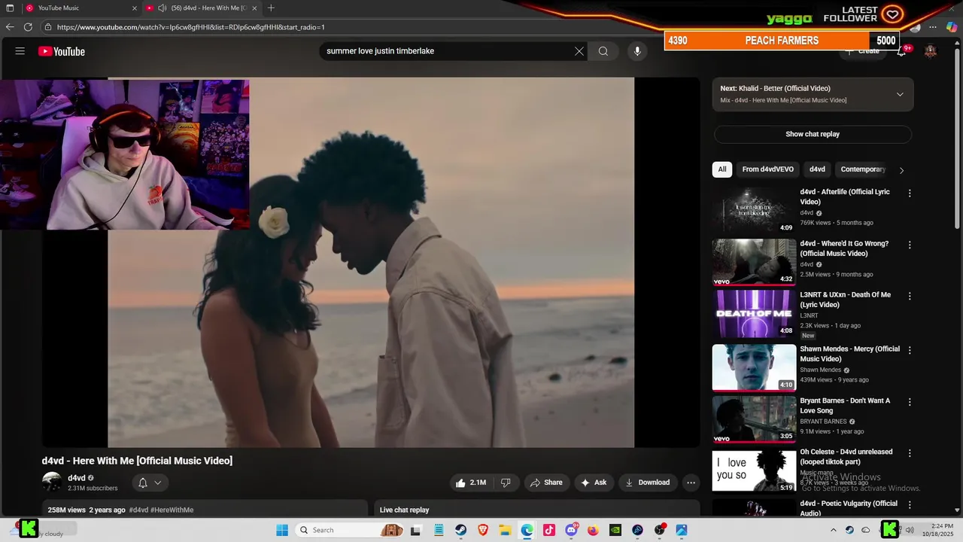Mute tab using speaker icon on d4vd tab

162,8
